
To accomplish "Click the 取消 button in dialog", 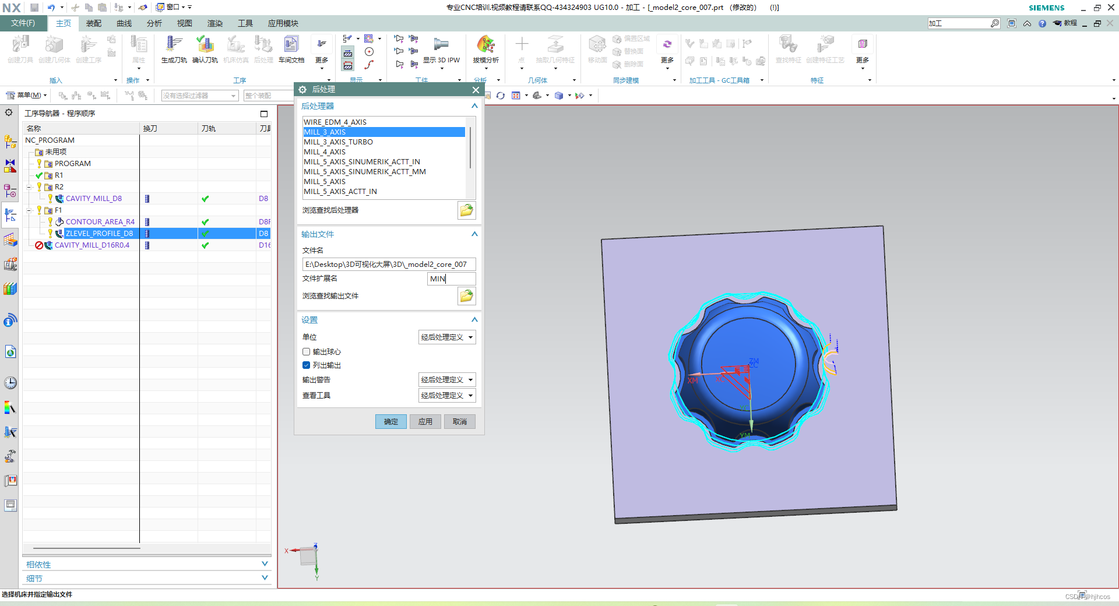I will (460, 422).
